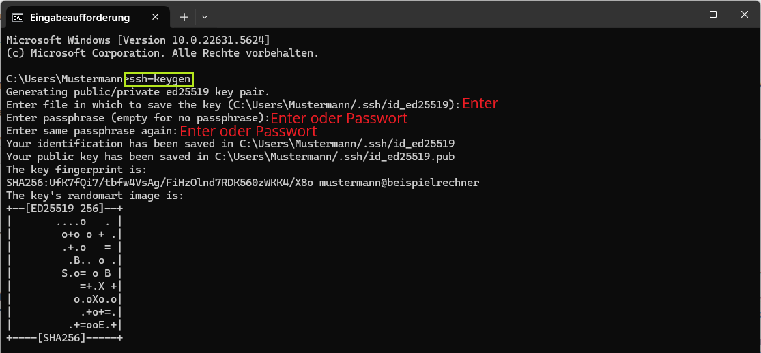Minimize the terminal window
Viewport: 761px width, 353px height.
(x=681, y=14)
